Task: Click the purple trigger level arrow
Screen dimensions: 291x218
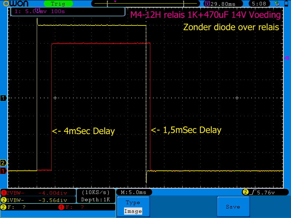Action: pos(286,58)
